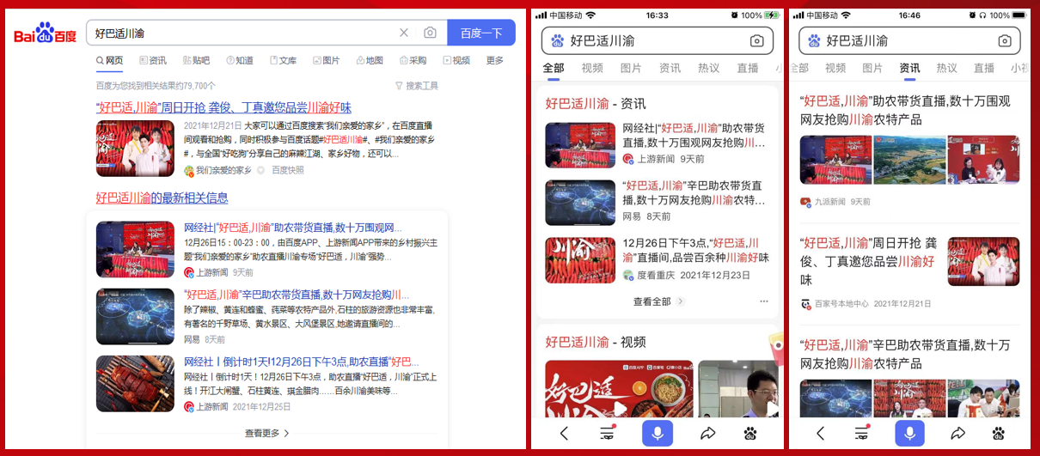1040x456 pixels.
Task: Open 好巴适川渝的最新相关信息 heading link
Action: pos(162,198)
